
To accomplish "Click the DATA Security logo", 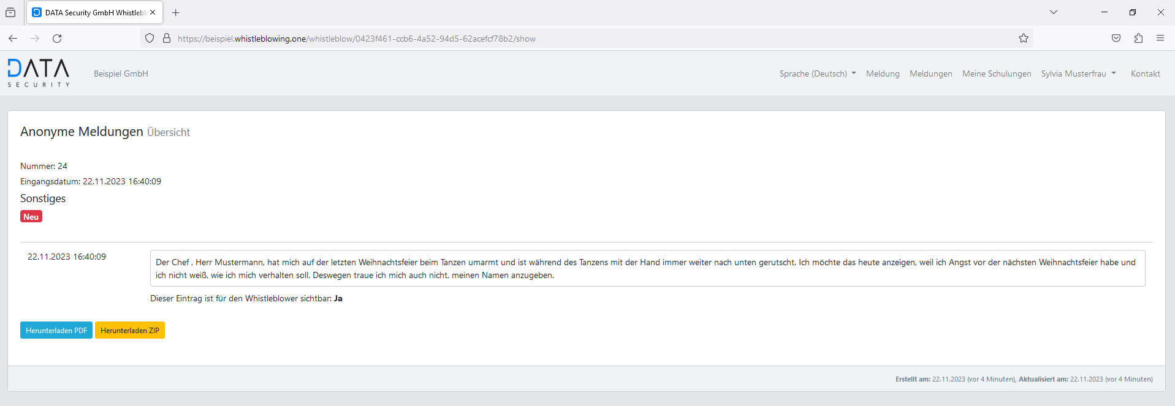I will pyautogui.click(x=39, y=73).
